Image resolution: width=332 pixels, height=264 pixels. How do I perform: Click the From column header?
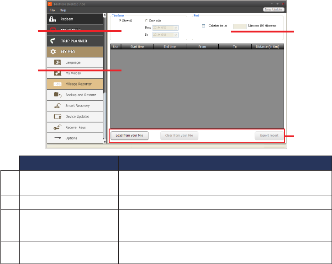point(202,47)
